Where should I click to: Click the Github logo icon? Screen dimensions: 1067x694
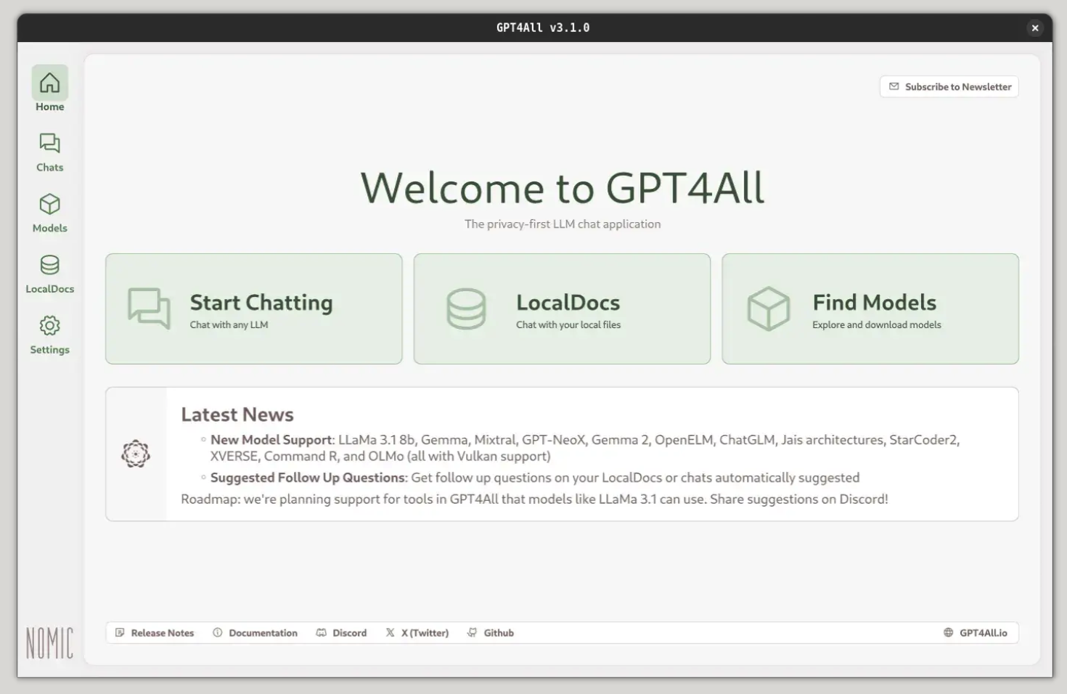pyautogui.click(x=473, y=633)
